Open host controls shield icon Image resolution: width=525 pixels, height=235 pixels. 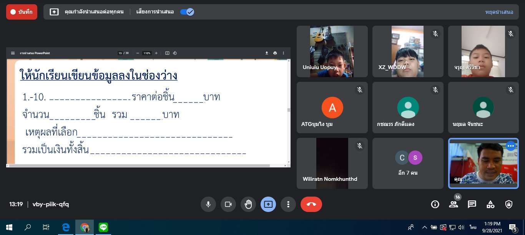tap(509, 204)
